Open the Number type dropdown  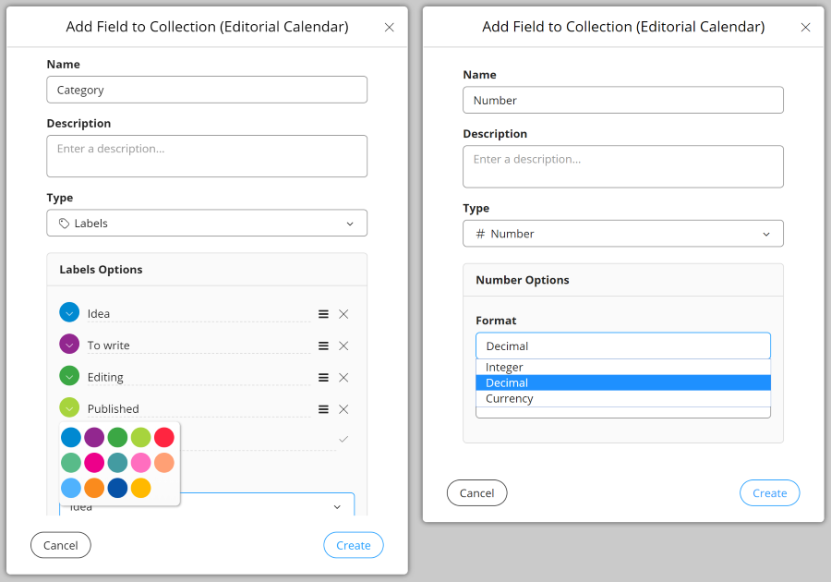coord(622,234)
